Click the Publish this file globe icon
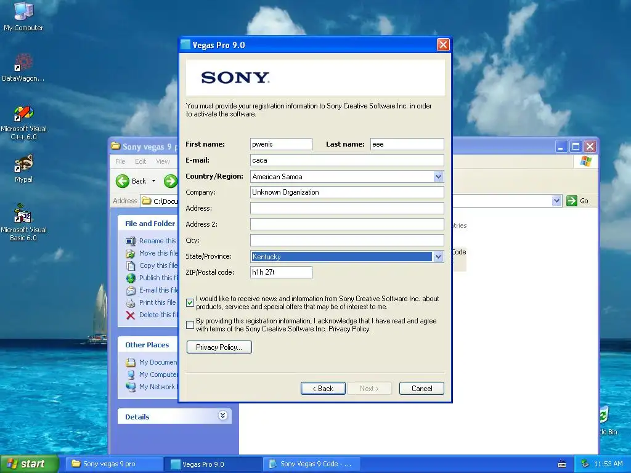 point(131,278)
